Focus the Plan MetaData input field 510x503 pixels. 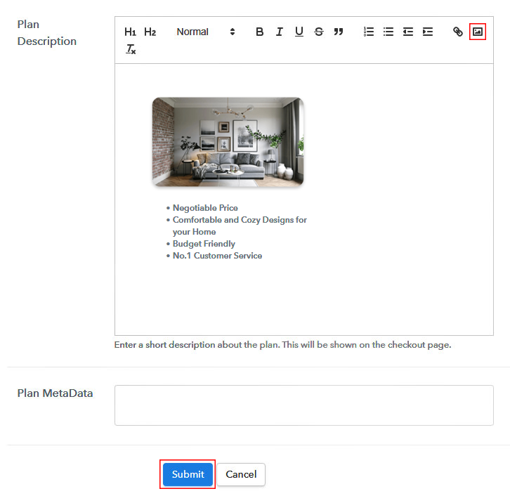(303, 405)
